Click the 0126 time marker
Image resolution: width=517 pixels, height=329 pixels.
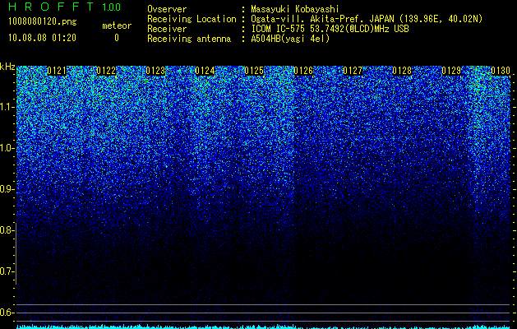click(x=303, y=71)
